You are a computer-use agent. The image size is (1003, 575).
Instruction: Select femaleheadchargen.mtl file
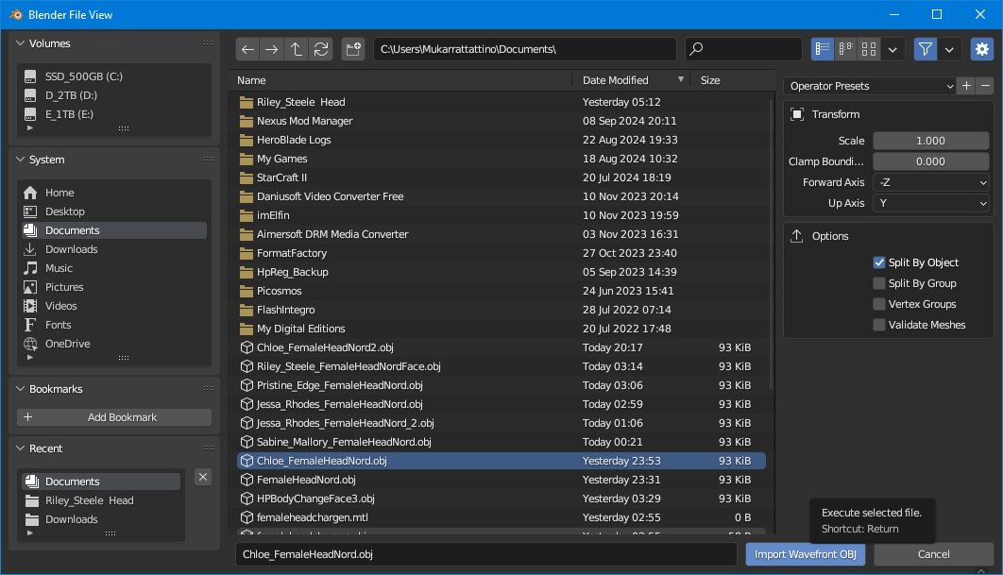(x=501, y=517)
